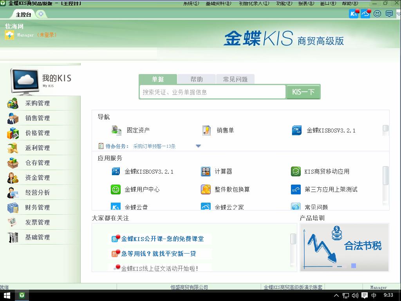Click the KA cloud disk toolbar icon

click(x=354, y=14)
